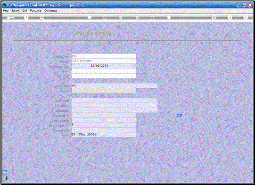Click the Post link
Screen dimensions: 255x185
click(x=179, y=115)
